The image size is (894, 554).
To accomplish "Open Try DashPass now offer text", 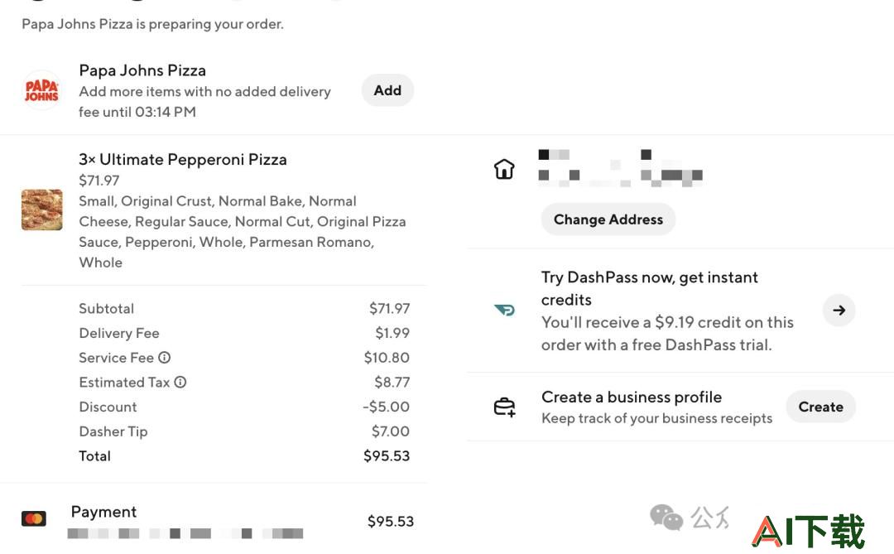I will [x=650, y=288].
